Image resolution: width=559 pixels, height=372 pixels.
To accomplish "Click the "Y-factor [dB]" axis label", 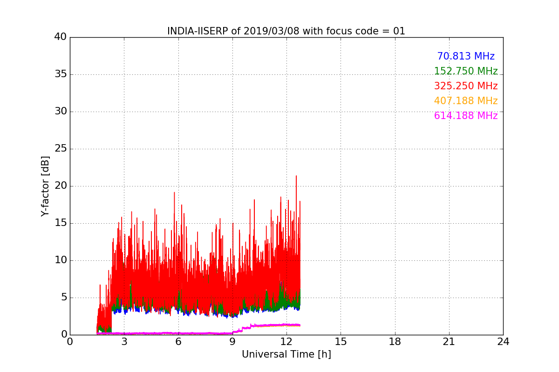I will [45, 186].
